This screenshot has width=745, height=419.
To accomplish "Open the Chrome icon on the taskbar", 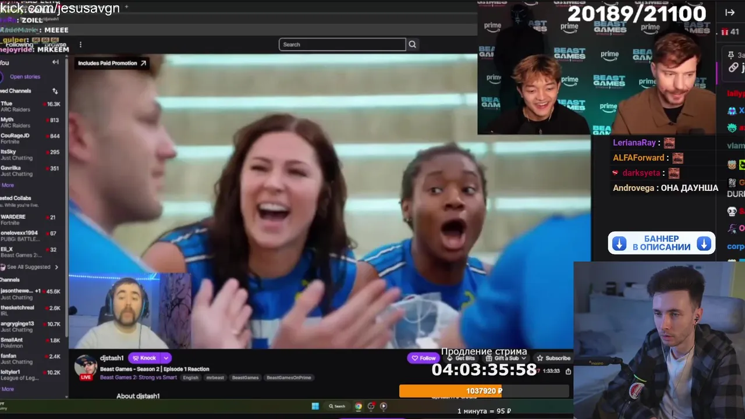I will (359, 406).
